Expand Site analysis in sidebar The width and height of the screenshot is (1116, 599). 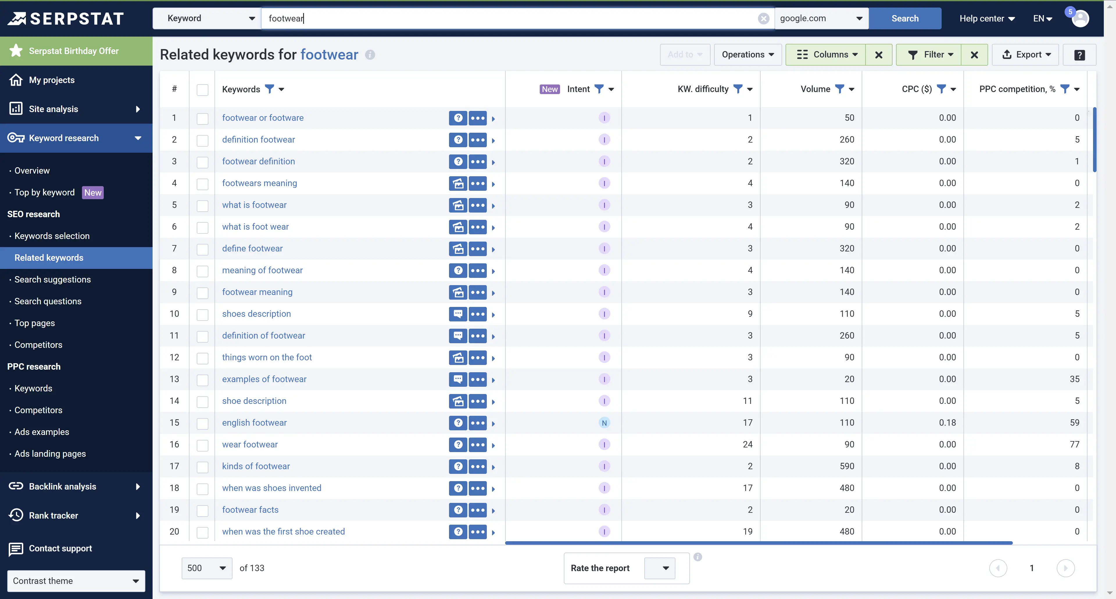(x=76, y=109)
